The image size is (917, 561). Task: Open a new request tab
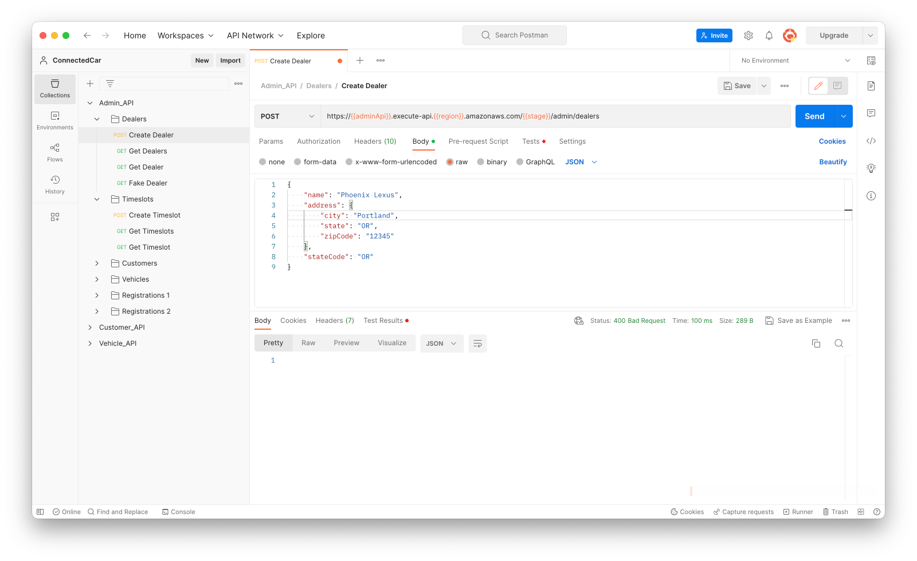coord(360,61)
